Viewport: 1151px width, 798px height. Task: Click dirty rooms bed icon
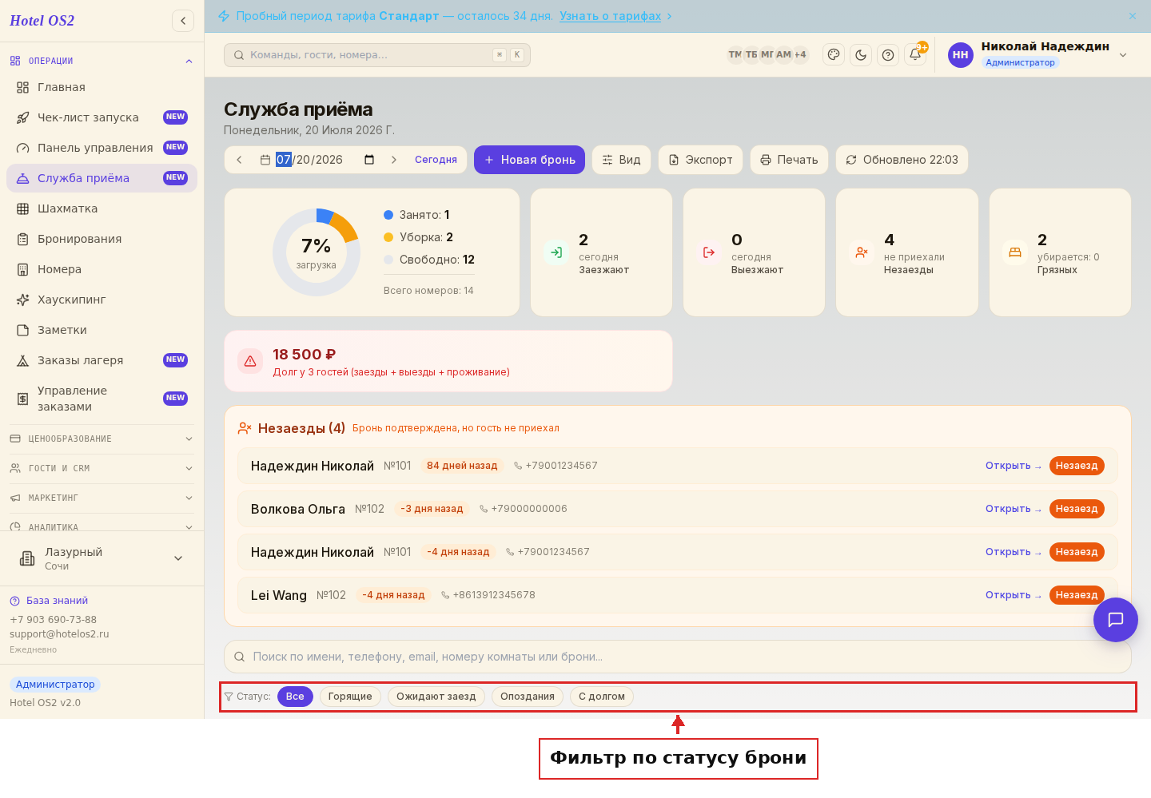[1015, 252]
